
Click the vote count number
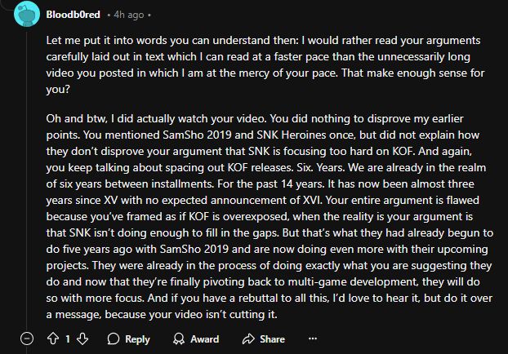[68, 339]
